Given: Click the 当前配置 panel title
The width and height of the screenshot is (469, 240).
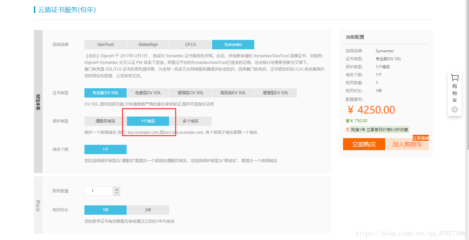Looking at the screenshot, I should click(355, 37).
